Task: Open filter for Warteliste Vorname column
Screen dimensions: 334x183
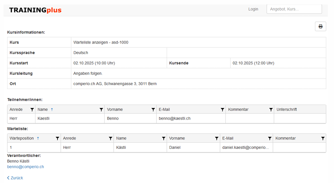Action: pyautogui.click(x=216, y=139)
